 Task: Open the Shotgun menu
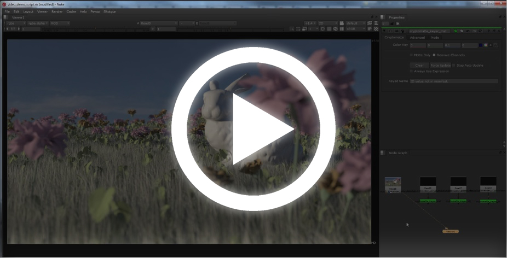tap(110, 11)
